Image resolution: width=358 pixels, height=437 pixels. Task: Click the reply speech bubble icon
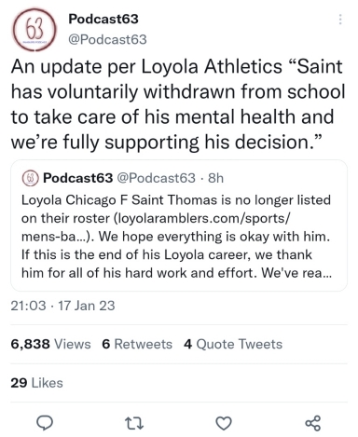point(45,423)
